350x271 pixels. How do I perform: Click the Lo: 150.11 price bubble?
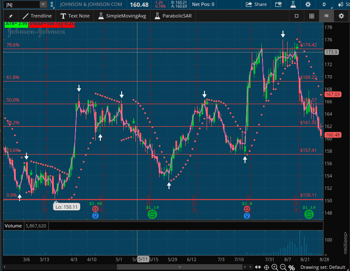tap(67, 207)
